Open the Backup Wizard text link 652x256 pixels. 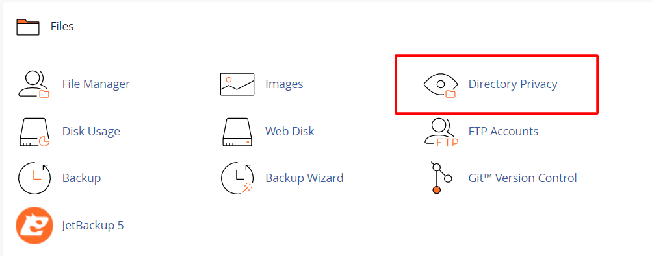pos(304,178)
